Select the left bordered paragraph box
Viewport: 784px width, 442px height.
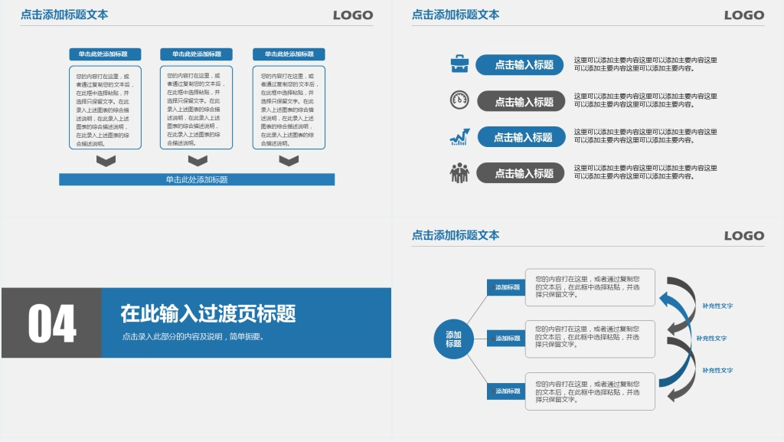[105, 107]
